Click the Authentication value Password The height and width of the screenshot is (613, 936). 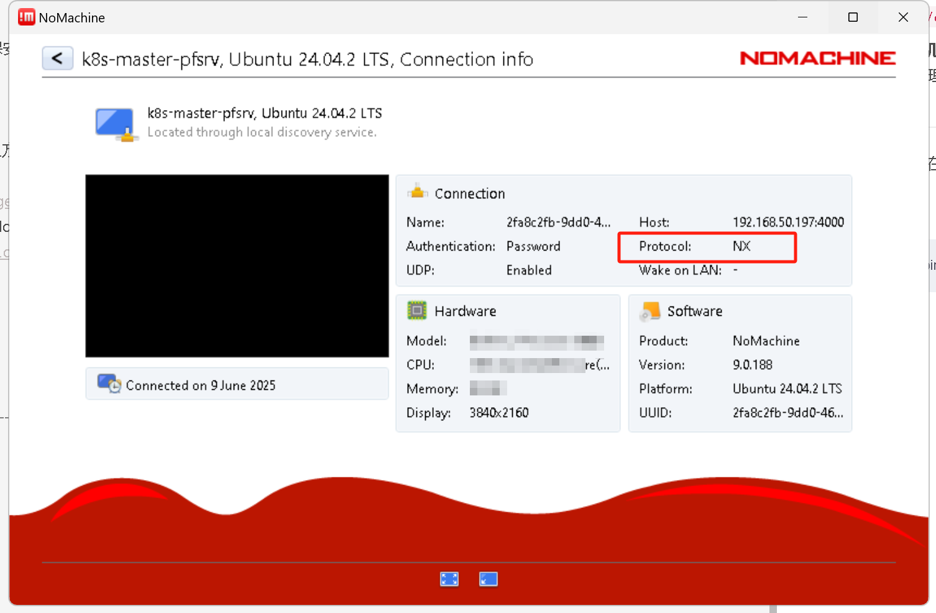(x=533, y=246)
